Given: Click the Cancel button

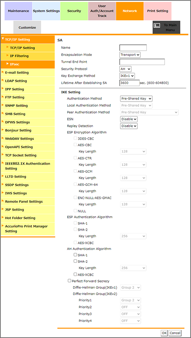Looking at the screenshot, I should pyautogui.click(x=175, y=333).
